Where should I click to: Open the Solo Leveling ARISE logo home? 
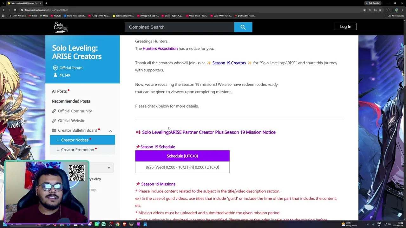pyautogui.click(x=61, y=27)
